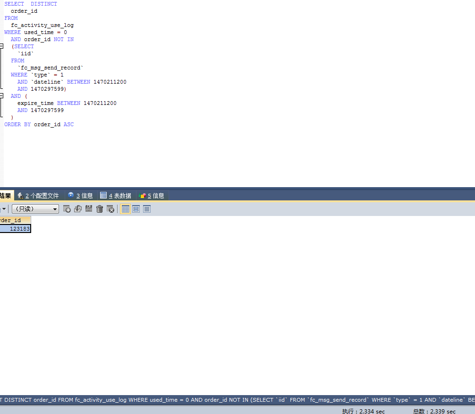
Task: Open the 5 信息 tab
Action: [x=152, y=196]
